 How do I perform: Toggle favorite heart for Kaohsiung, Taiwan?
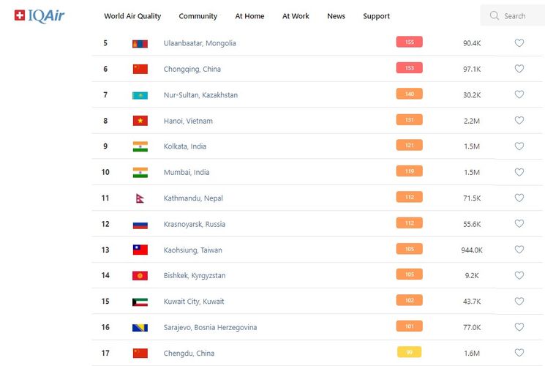coord(519,250)
